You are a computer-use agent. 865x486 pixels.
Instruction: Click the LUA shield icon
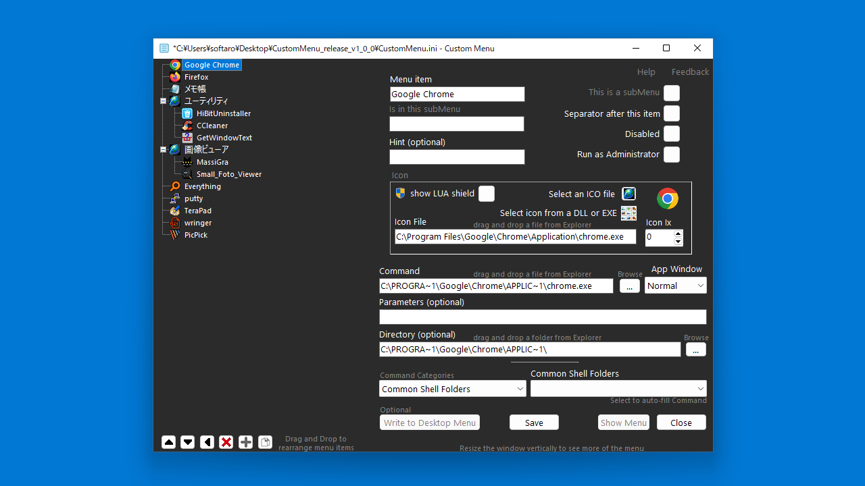pos(400,193)
